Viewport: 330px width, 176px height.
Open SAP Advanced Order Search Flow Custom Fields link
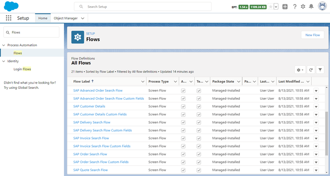pos(108,98)
